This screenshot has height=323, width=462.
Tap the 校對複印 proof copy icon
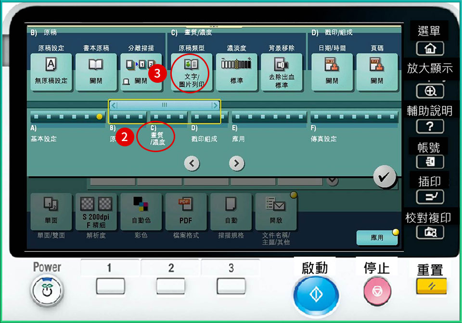(430, 232)
